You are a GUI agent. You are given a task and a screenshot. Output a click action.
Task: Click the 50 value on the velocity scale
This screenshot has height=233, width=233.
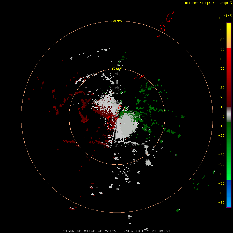pyautogui.click(x=222, y=69)
